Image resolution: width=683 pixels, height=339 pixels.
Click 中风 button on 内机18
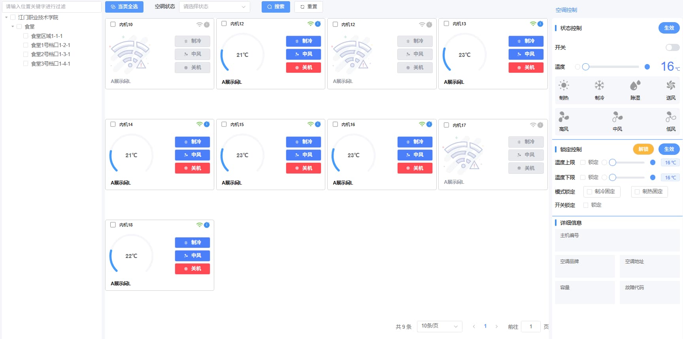tap(192, 255)
